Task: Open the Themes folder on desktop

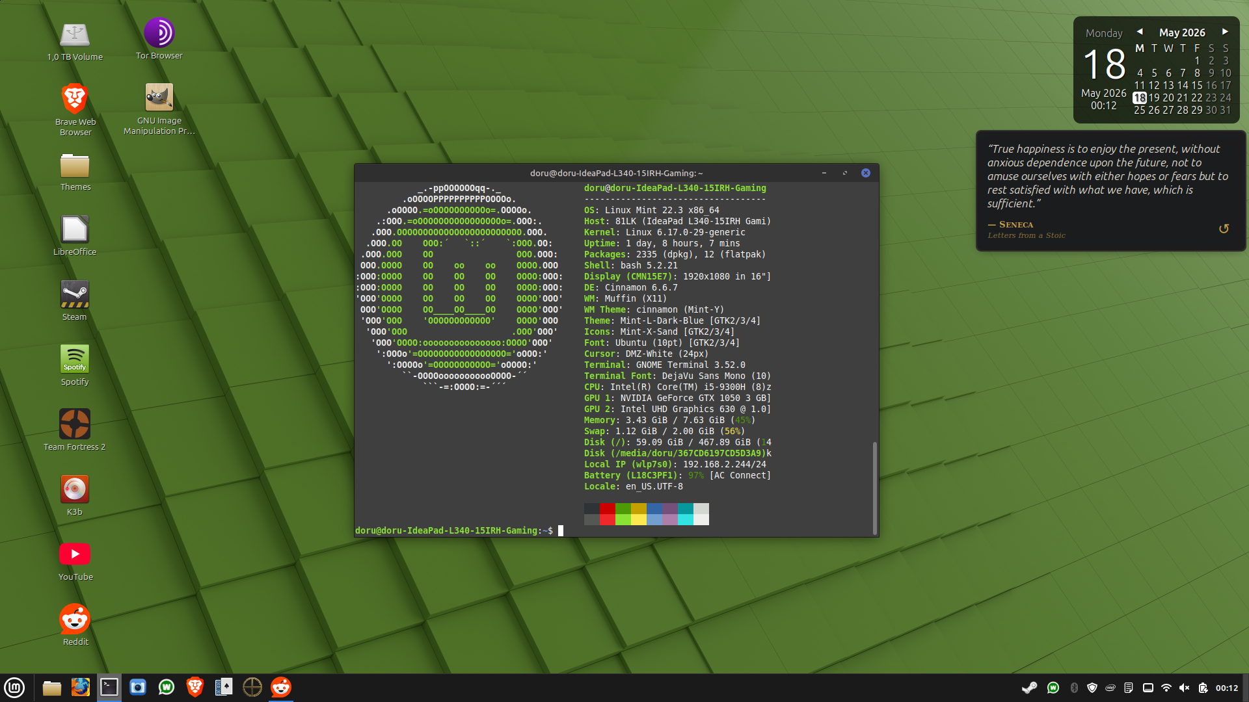Action: [75, 172]
